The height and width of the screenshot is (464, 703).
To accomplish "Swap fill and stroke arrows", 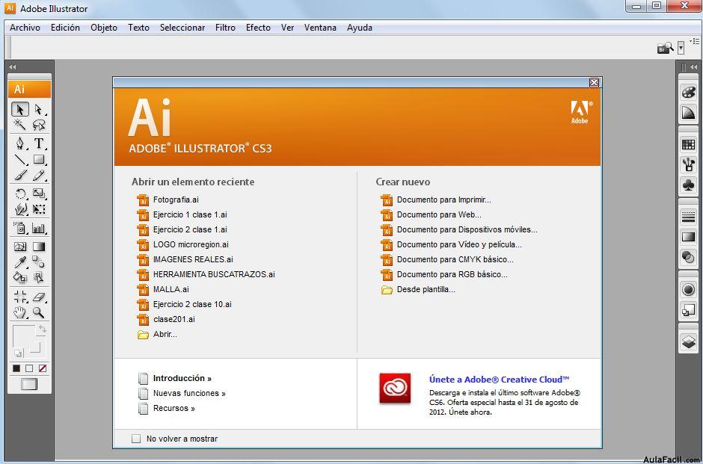I will point(42,330).
